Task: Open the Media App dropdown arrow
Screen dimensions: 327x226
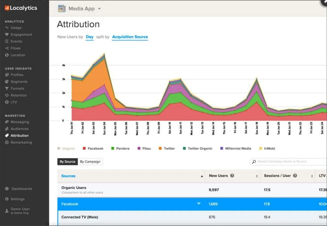Action: (99, 9)
